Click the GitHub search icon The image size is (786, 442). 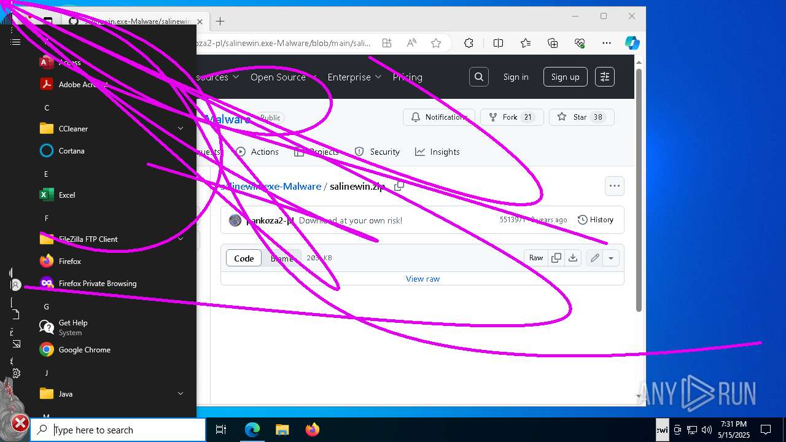[x=479, y=77]
